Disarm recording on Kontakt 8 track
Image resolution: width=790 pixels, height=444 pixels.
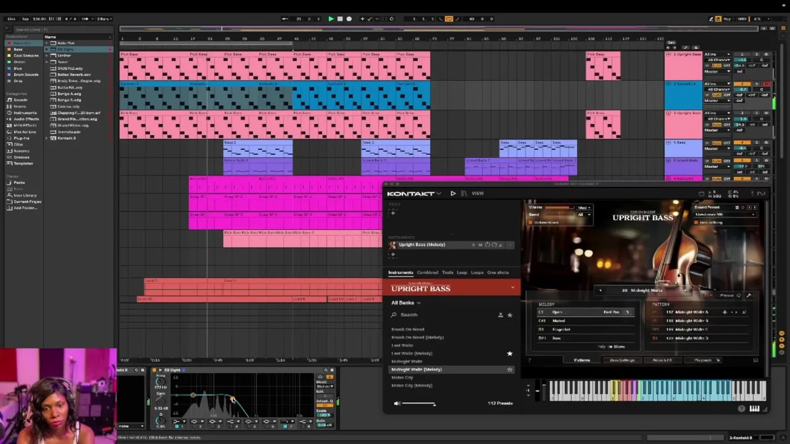(x=766, y=84)
